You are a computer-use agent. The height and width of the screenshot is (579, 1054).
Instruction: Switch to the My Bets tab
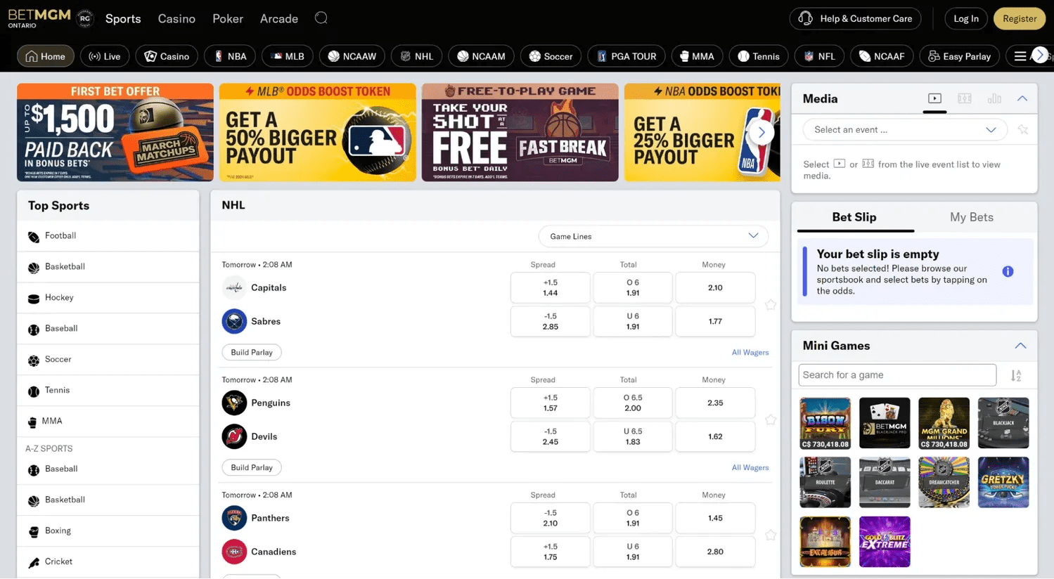click(x=972, y=217)
